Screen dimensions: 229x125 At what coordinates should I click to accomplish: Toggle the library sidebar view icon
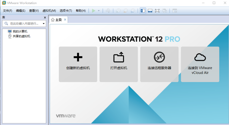pos(143,11)
